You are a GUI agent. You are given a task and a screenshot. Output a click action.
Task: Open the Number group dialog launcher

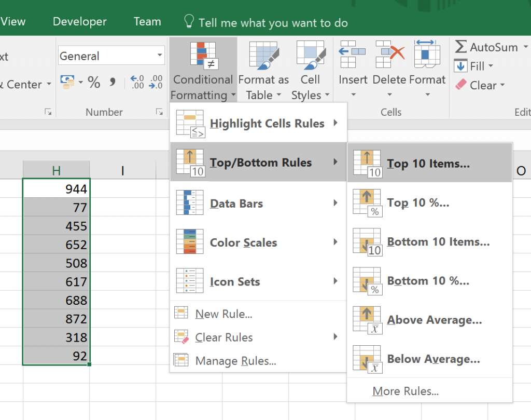(x=159, y=112)
